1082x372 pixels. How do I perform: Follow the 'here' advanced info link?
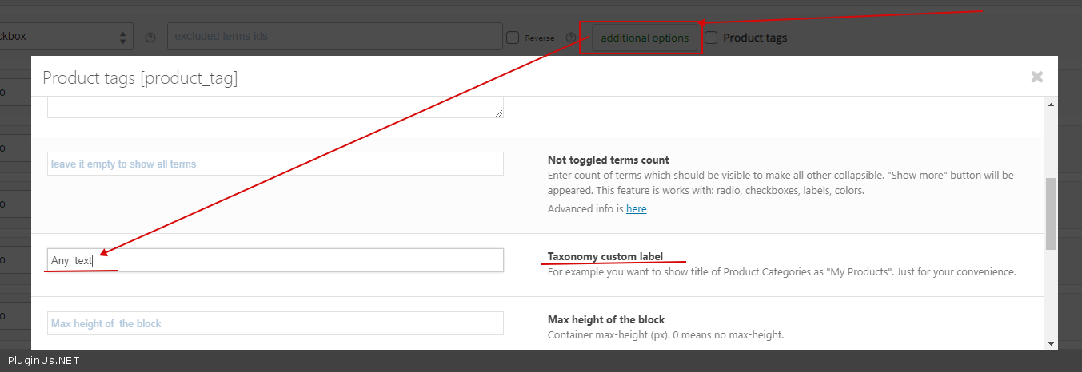[636, 209]
